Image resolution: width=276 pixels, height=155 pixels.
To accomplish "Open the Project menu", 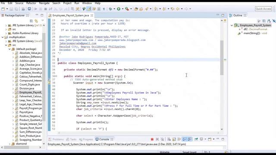I will [x=67, y=3].
